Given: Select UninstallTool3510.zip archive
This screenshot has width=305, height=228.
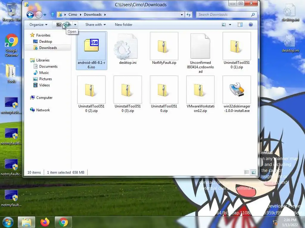Looking at the screenshot, I should click(x=164, y=94).
